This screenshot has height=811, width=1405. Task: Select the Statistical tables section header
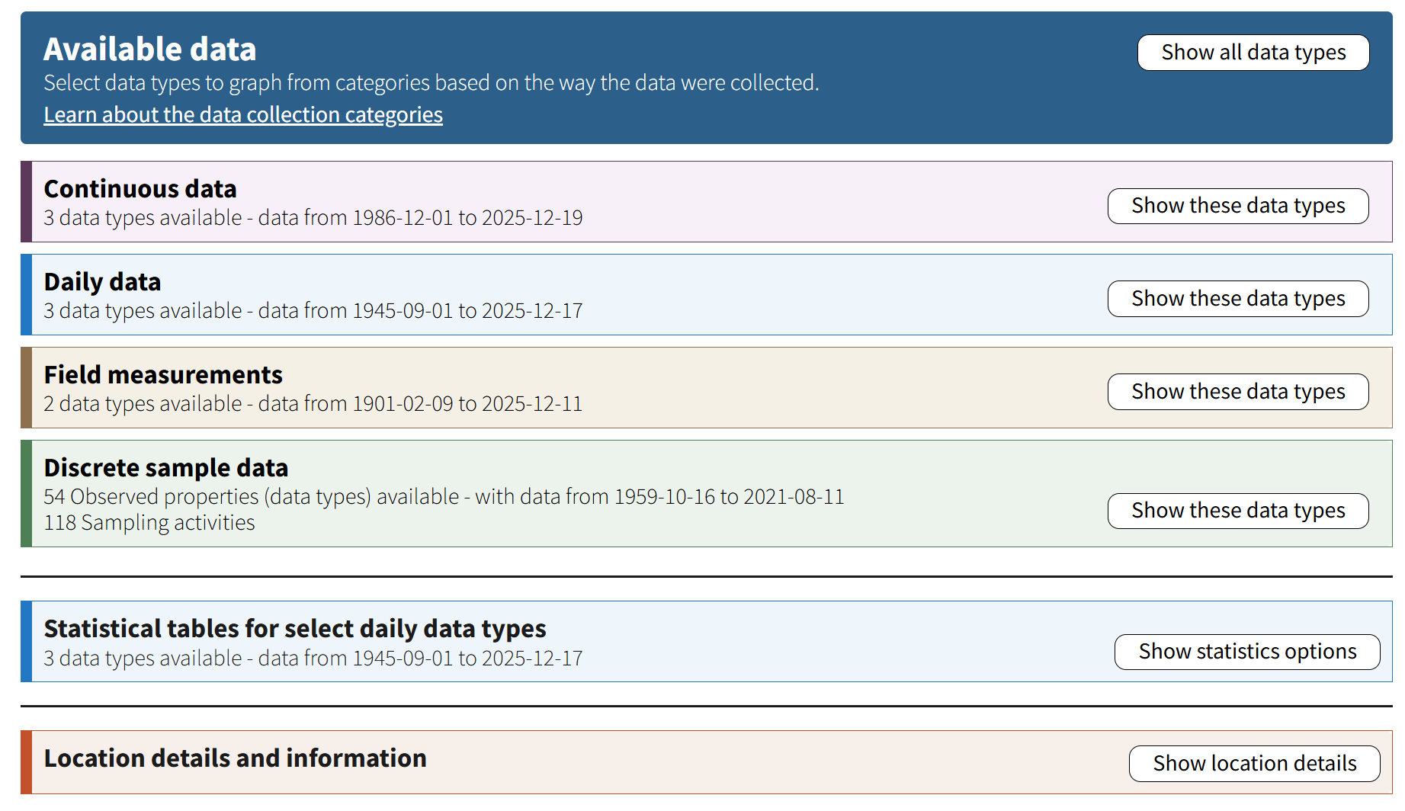point(295,628)
